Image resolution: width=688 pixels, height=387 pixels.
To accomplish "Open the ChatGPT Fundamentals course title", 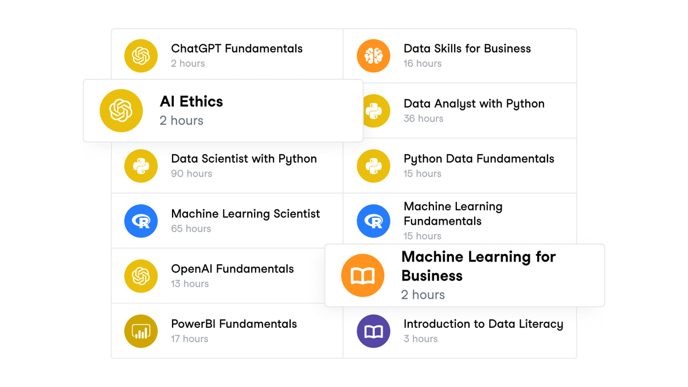I will pyautogui.click(x=237, y=49).
